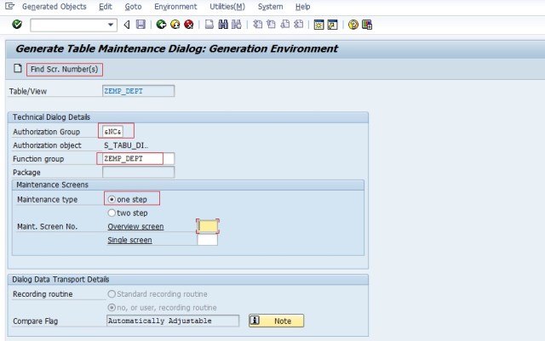Open the command field dropdown arrow
The image size is (545, 341).
[111, 25]
